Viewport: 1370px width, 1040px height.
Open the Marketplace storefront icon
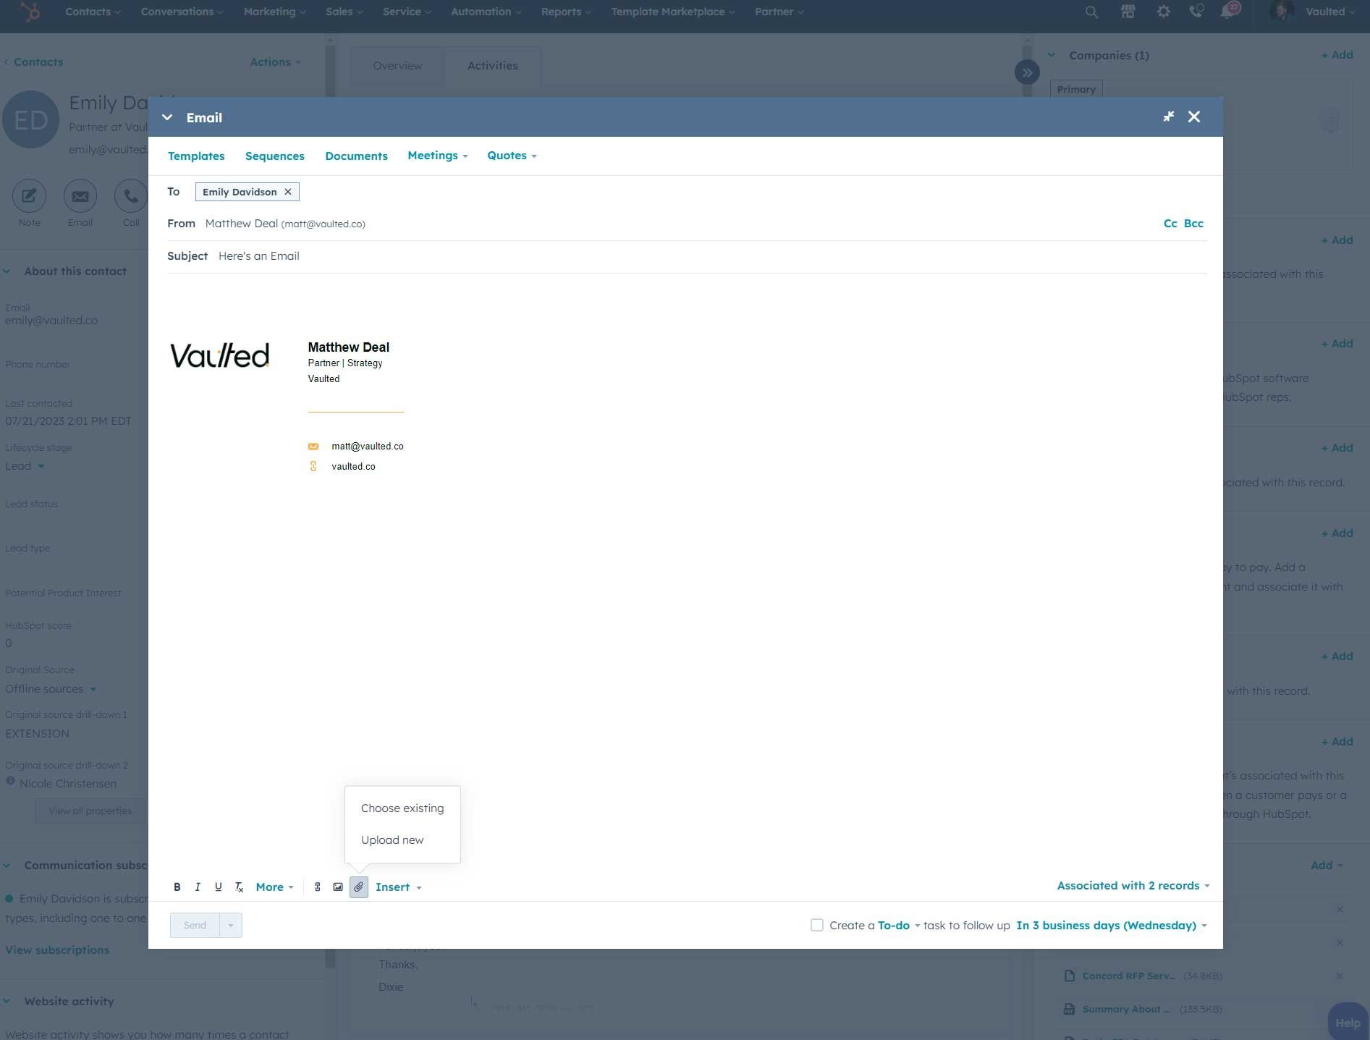(1128, 12)
